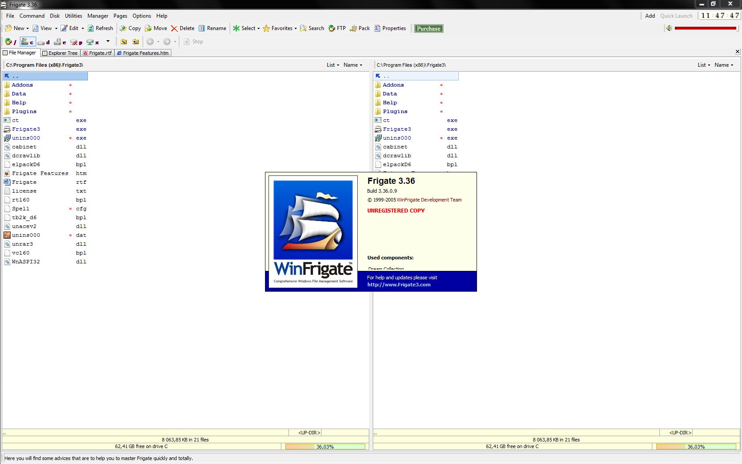742x464 pixels.
Task: Click the Stop button
Action: click(x=193, y=42)
